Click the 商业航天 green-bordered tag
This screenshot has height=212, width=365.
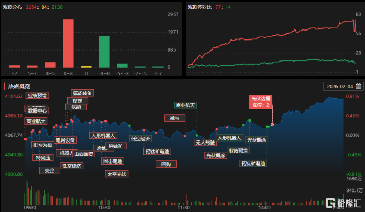click(x=185, y=105)
